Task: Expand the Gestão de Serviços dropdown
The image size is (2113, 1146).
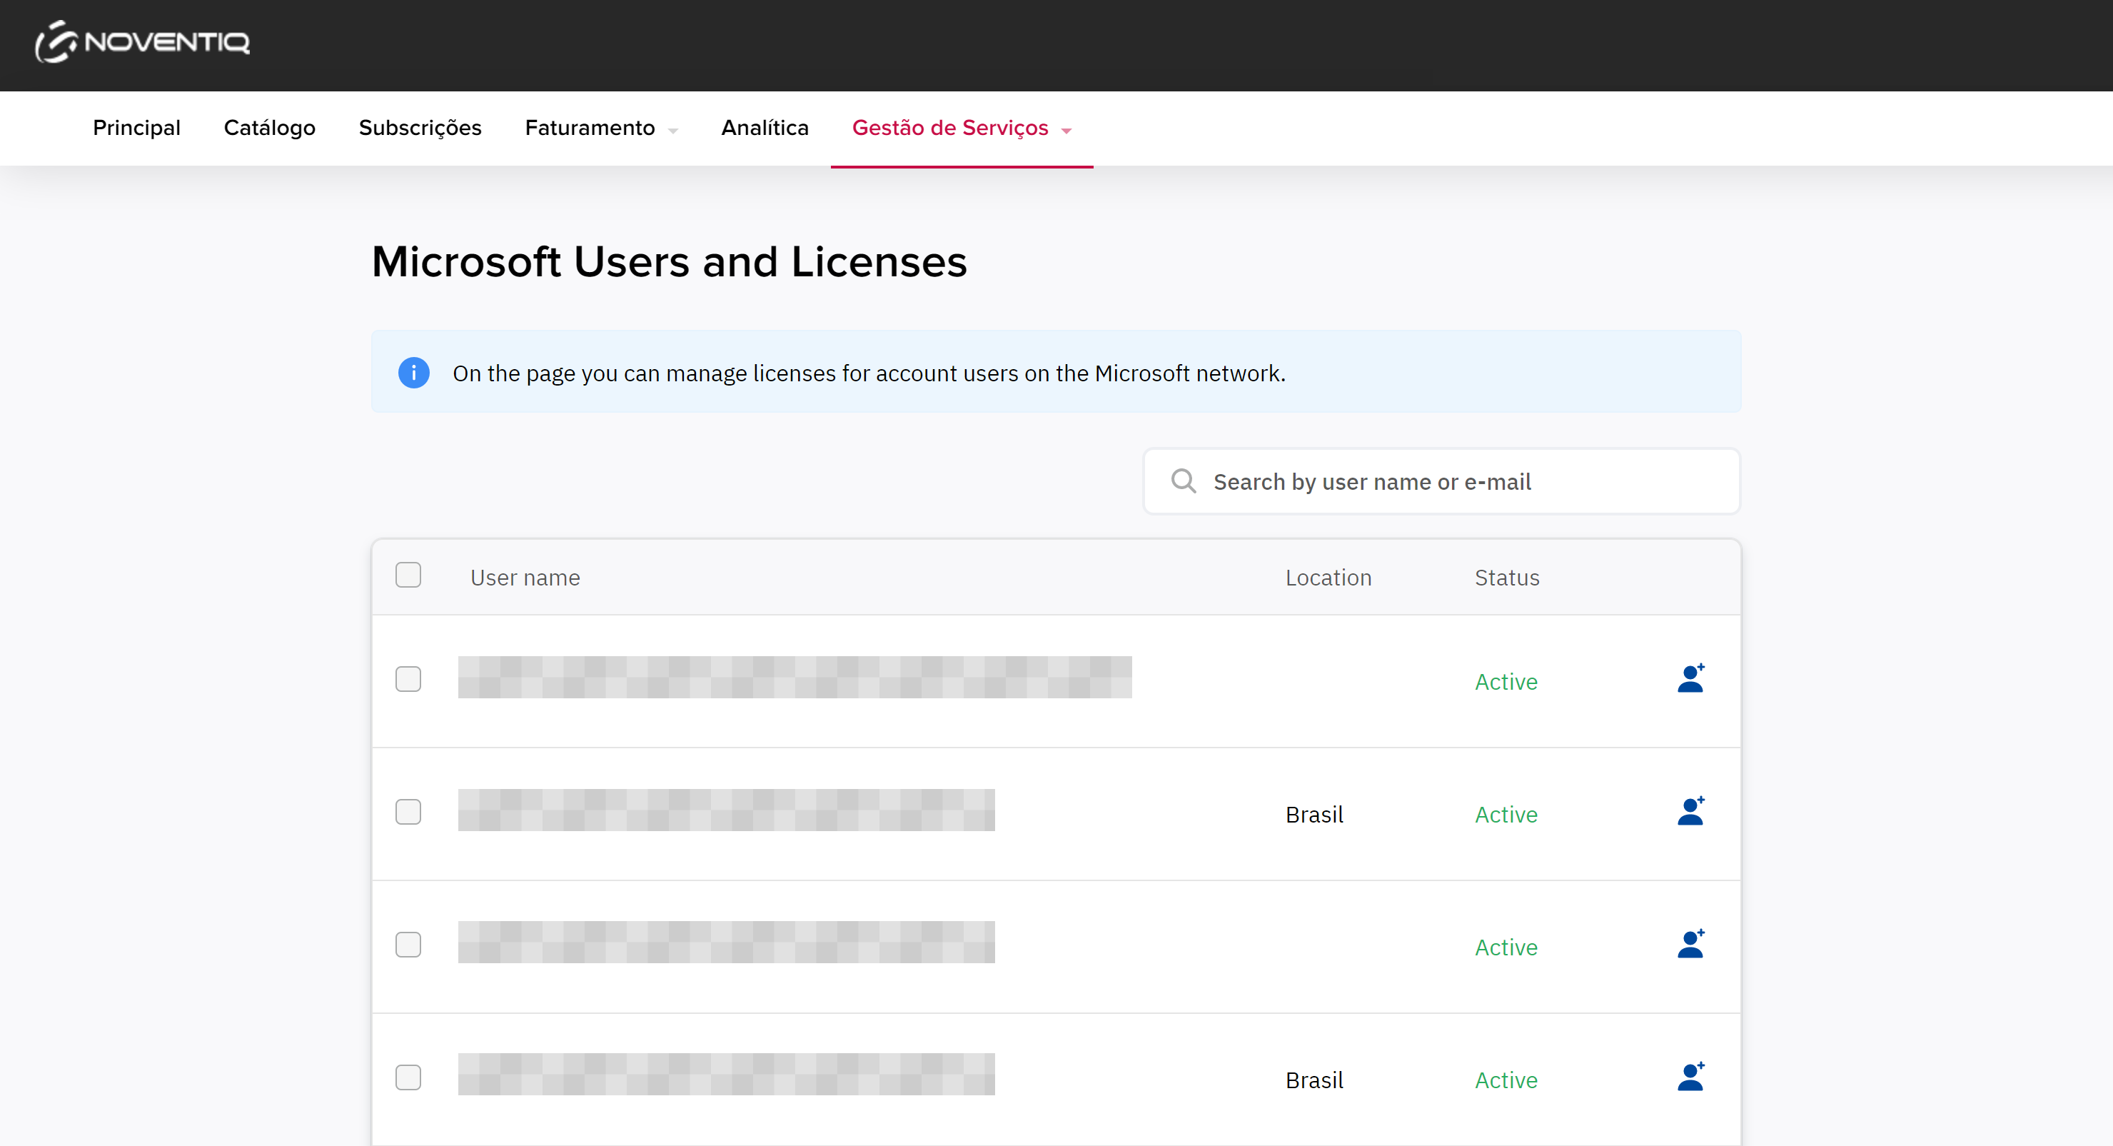Action: (x=962, y=129)
